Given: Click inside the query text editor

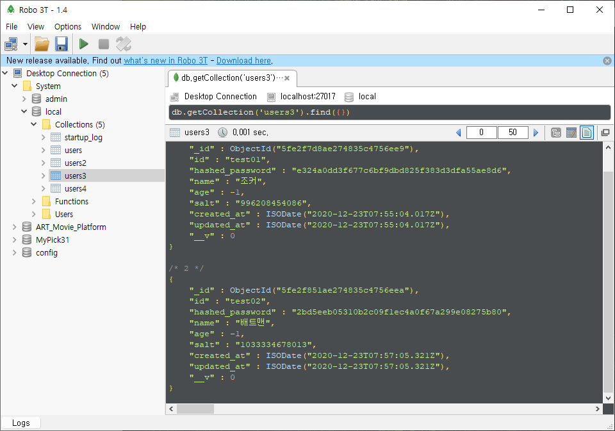Looking at the screenshot, I should tap(389, 112).
